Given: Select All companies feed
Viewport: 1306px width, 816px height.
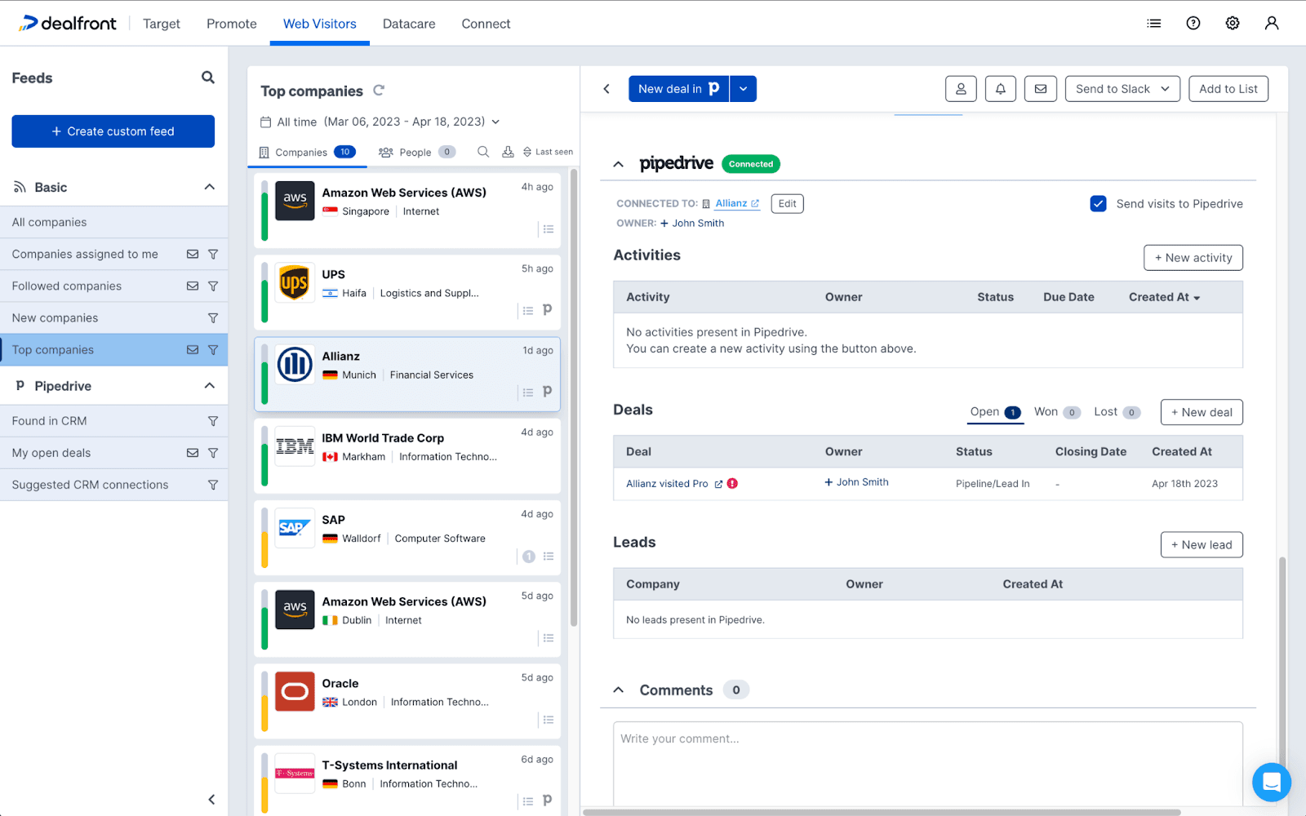Looking at the screenshot, I should point(114,222).
